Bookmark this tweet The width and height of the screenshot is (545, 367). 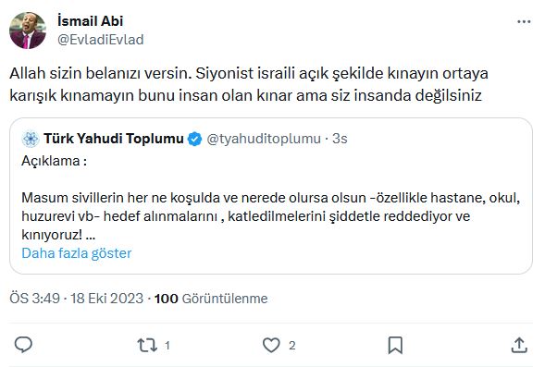[395, 345]
